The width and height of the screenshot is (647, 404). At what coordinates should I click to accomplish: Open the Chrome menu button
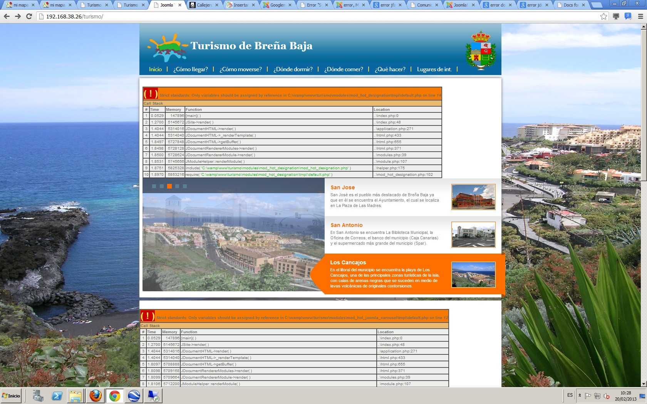640,17
